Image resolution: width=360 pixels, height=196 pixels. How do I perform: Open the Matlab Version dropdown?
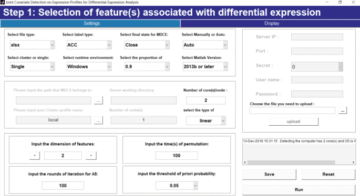(x=205, y=67)
